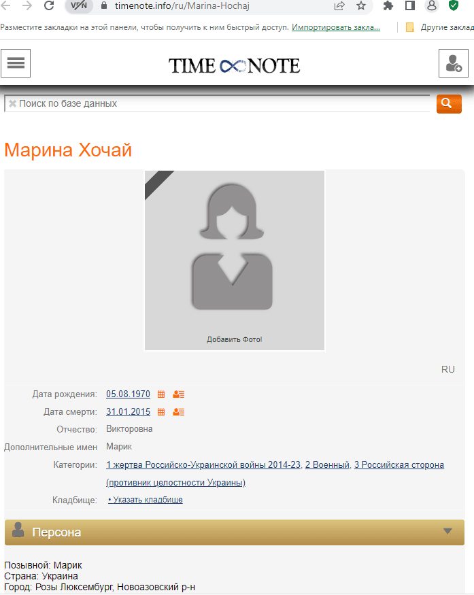Click the padlock site info icon
Image resolution: width=474 pixels, height=595 pixels.
click(104, 5)
